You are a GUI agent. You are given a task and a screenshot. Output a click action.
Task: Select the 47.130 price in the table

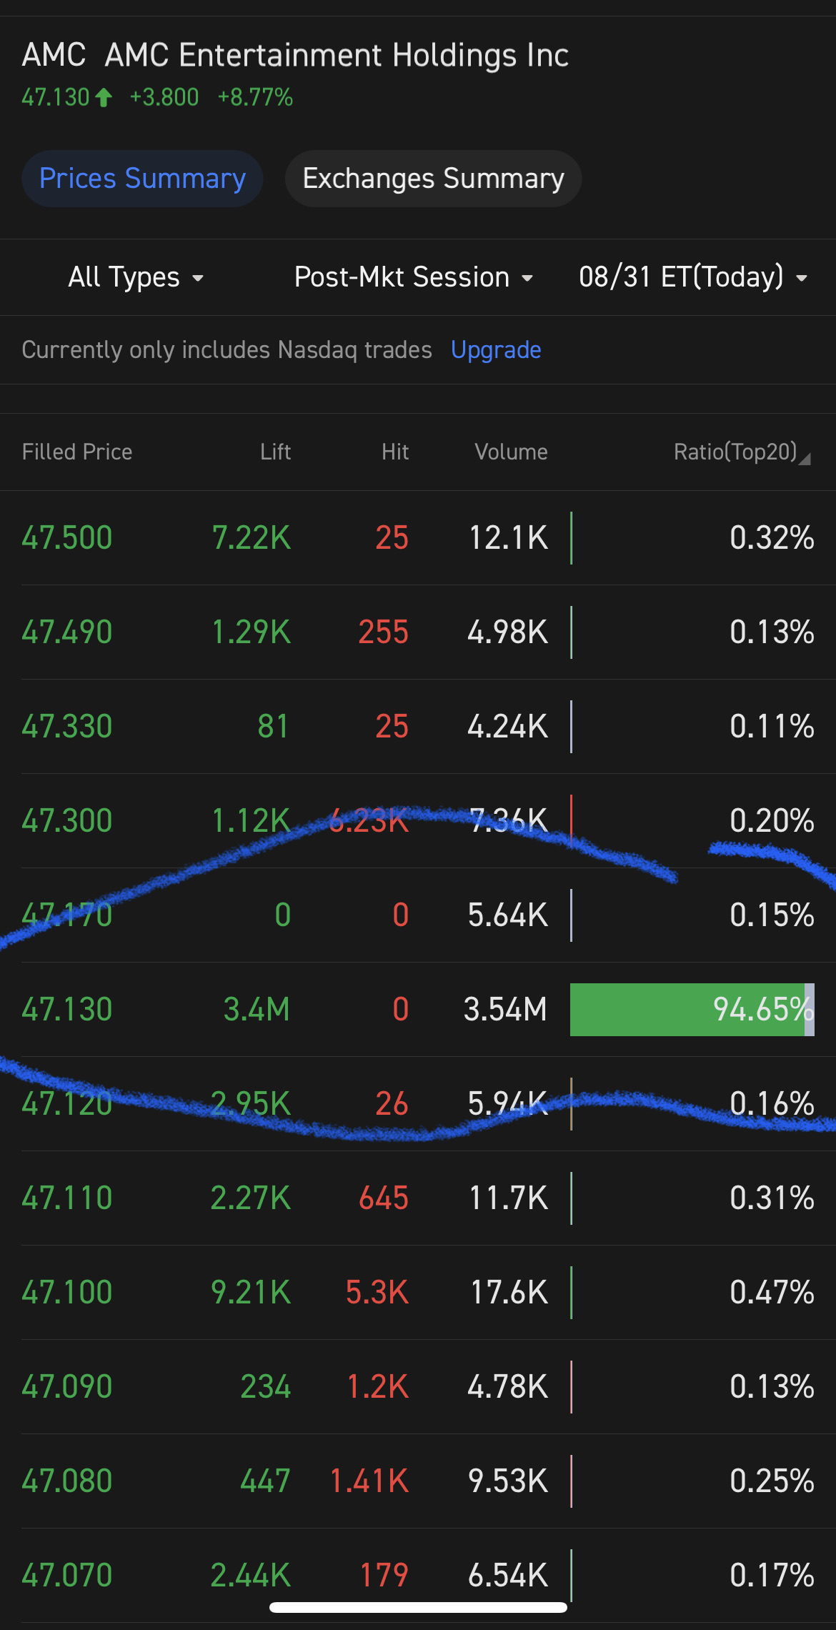point(67,1010)
